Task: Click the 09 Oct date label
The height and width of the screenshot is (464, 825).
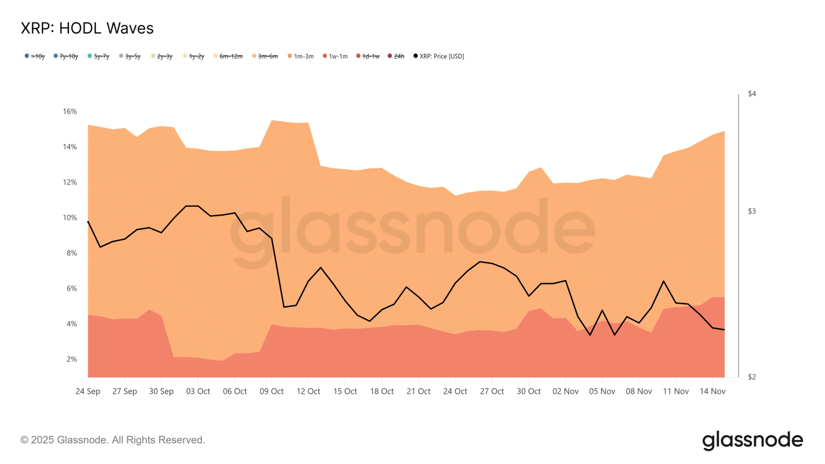Action: pos(271,391)
